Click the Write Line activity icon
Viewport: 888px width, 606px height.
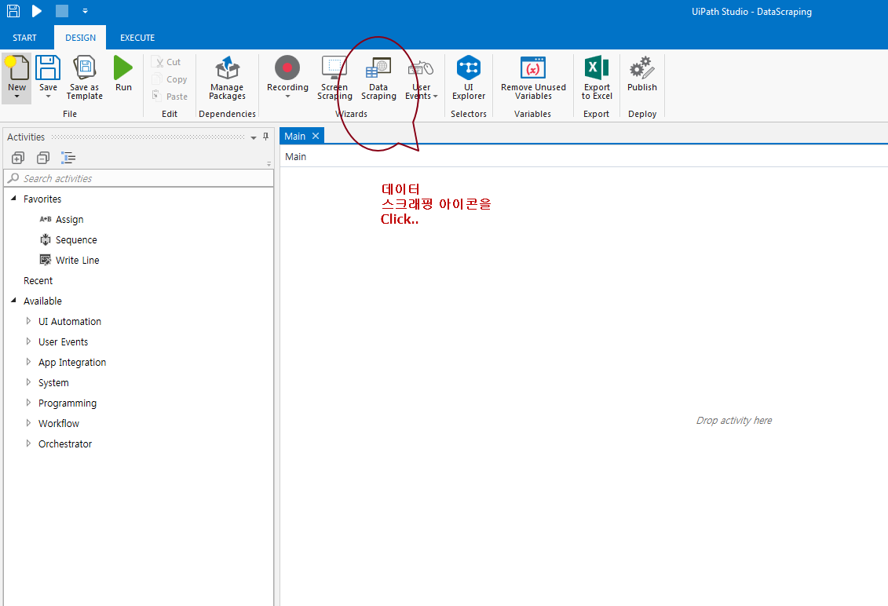tap(46, 260)
